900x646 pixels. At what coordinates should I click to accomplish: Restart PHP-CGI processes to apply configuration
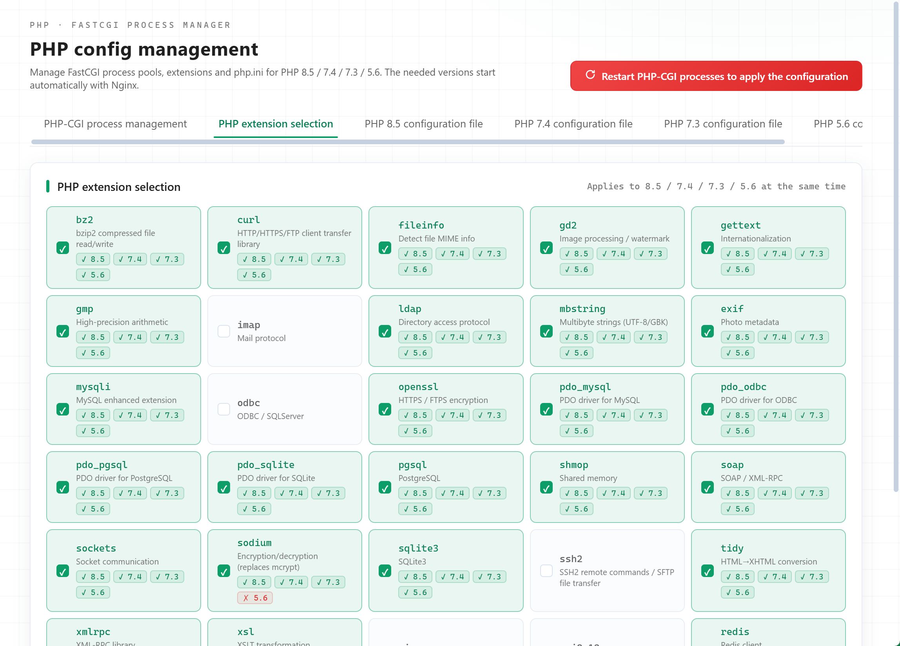(x=716, y=76)
